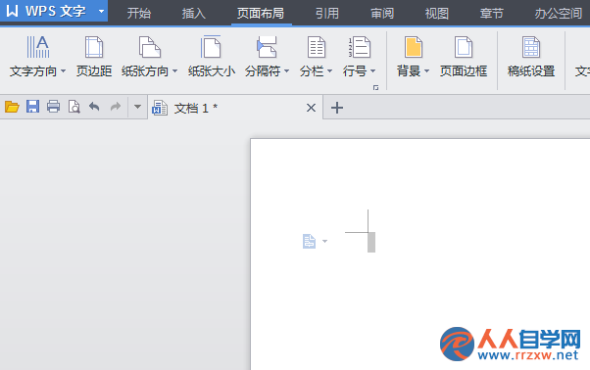The width and height of the screenshot is (590, 370).
Task: Save the document with floppy icon
Action: [x=32, y=107]
